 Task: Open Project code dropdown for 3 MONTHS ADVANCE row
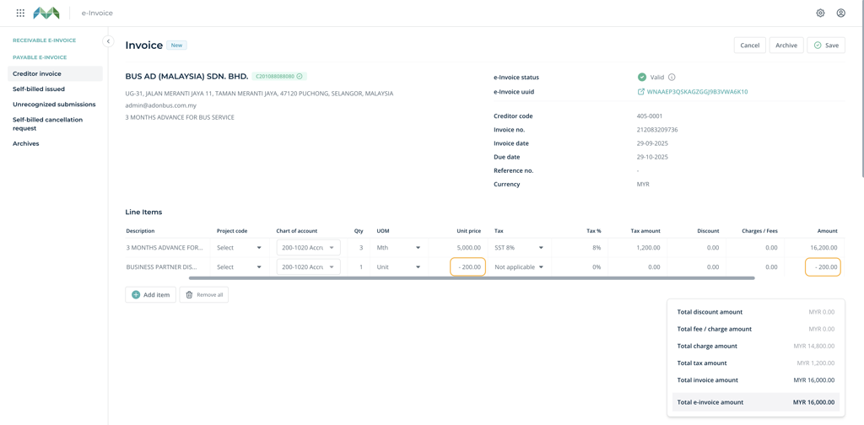(x=239, y=248)
